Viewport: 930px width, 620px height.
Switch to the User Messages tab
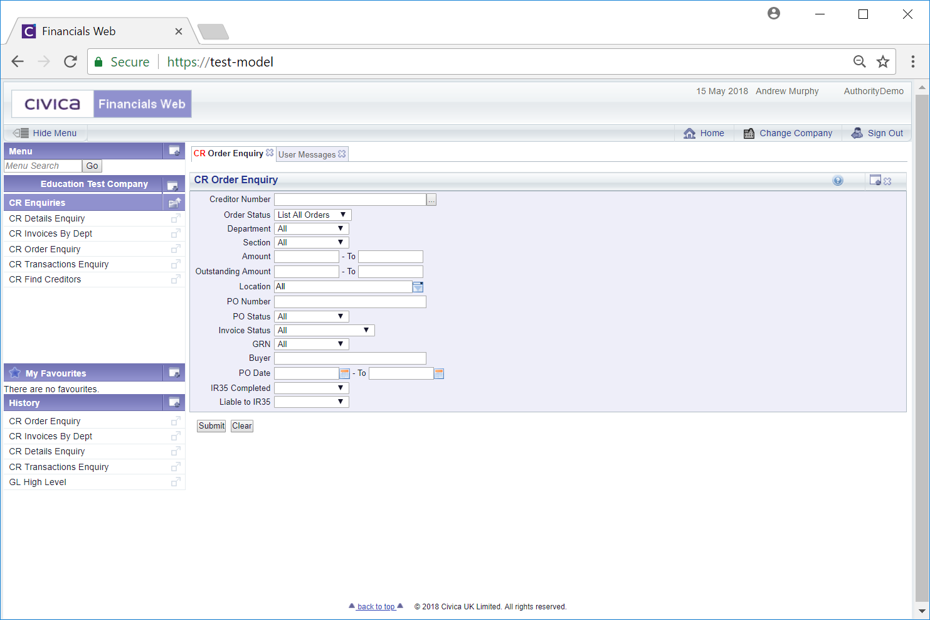[x=307, y=154]
